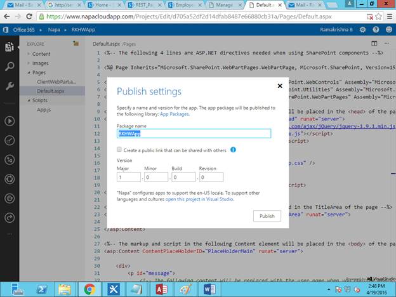Launch PowerShell from the taskbar
The height and width of the screenshot is (297, 396).
tap(42, 289)
